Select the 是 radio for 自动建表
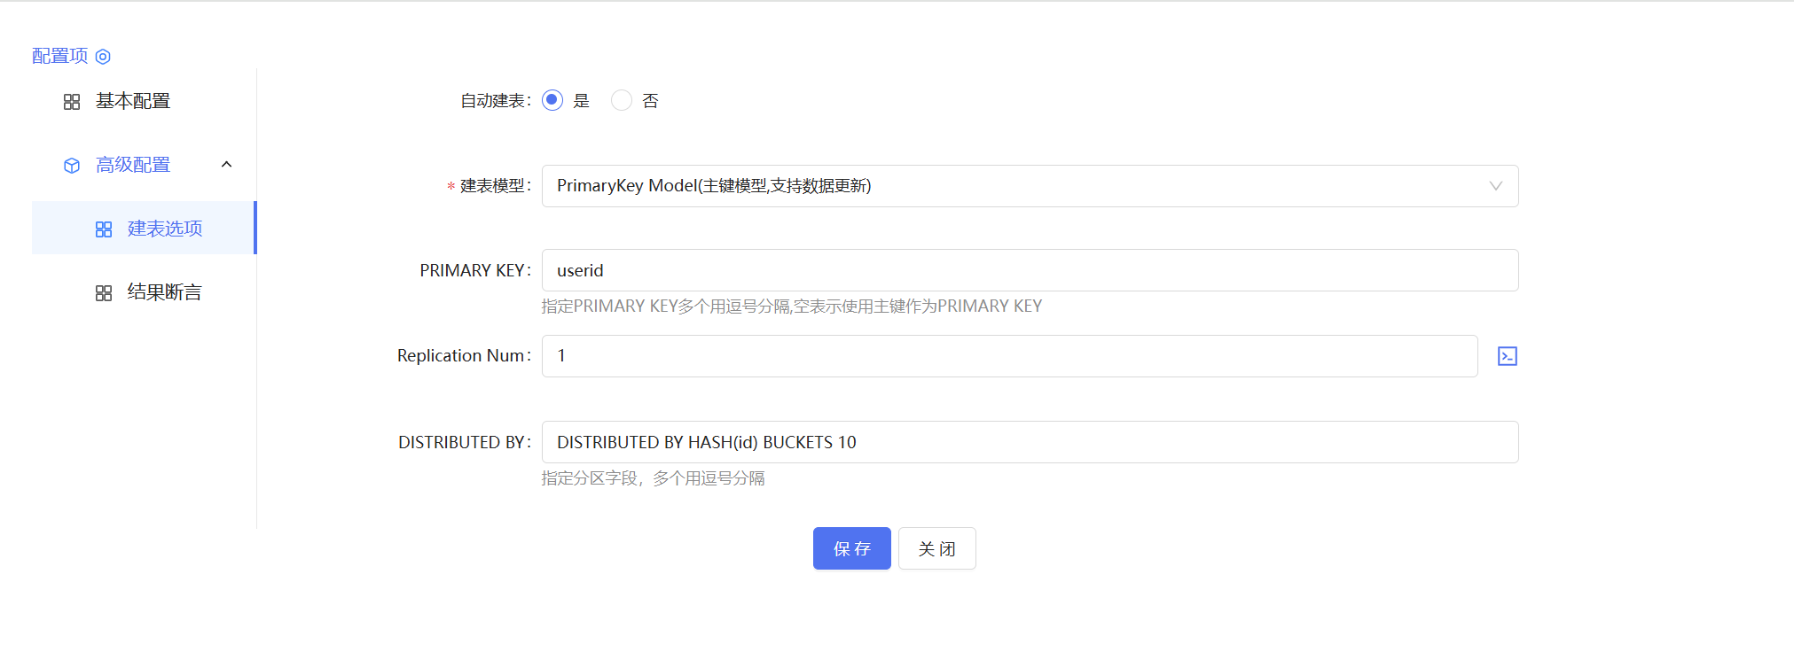The image size is (1794, 652). click(552, 100)
